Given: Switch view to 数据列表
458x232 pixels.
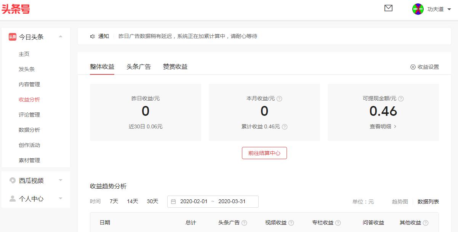Looking at the screenshot, I should click(x=428, y=202).
